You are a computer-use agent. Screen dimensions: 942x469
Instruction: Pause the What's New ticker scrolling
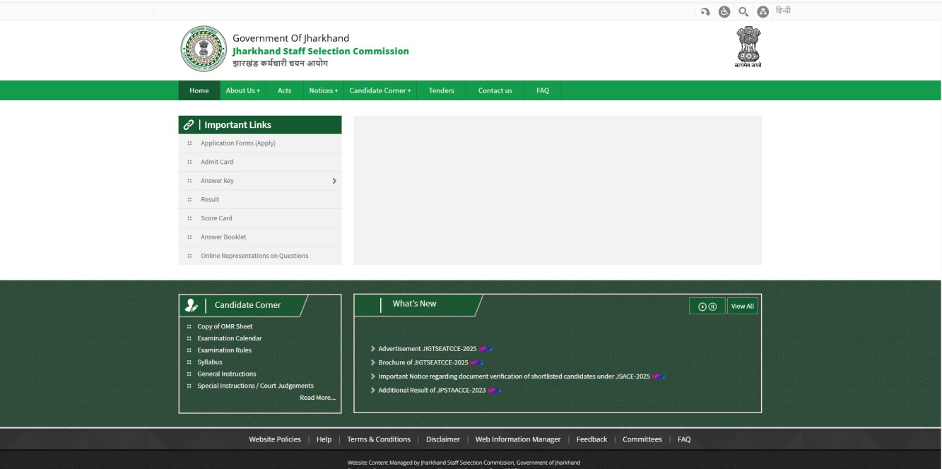712,306
